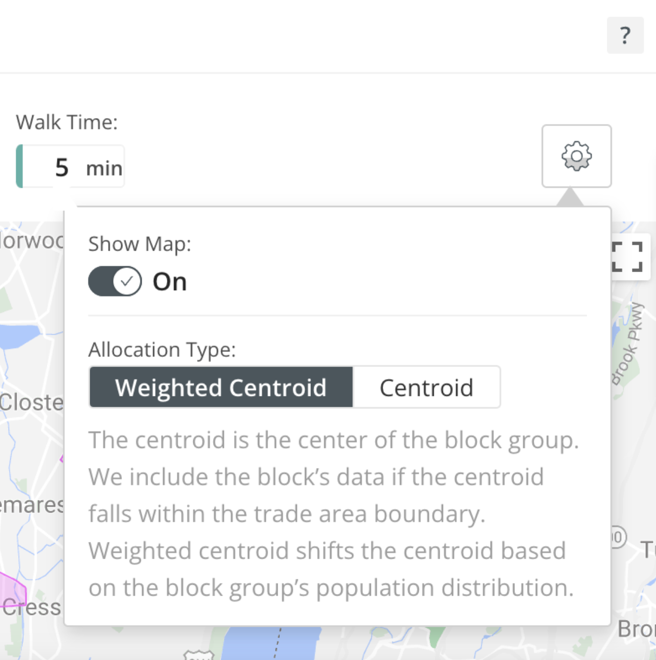
Task: Switch allocation type to Centroid
Action: 426,387
